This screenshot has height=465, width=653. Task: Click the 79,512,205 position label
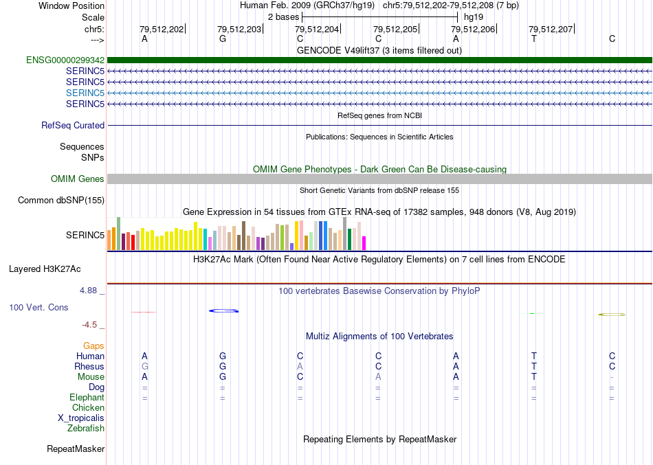(x=395, y=29)
